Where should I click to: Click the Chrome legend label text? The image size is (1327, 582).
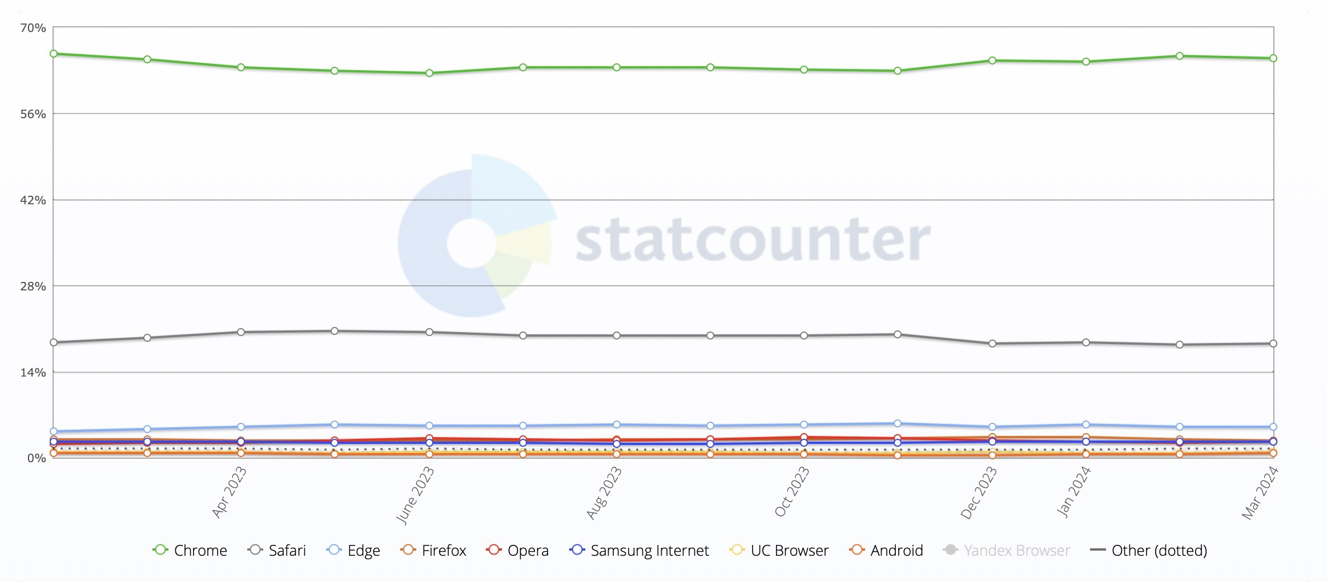coord(200,551)
